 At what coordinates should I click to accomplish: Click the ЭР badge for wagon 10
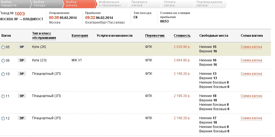tap(22, 74)
